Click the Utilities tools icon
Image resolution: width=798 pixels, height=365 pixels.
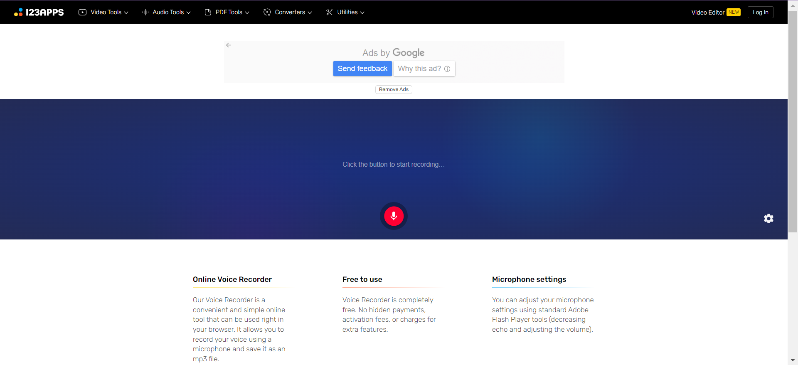click(x=329, y=12)
